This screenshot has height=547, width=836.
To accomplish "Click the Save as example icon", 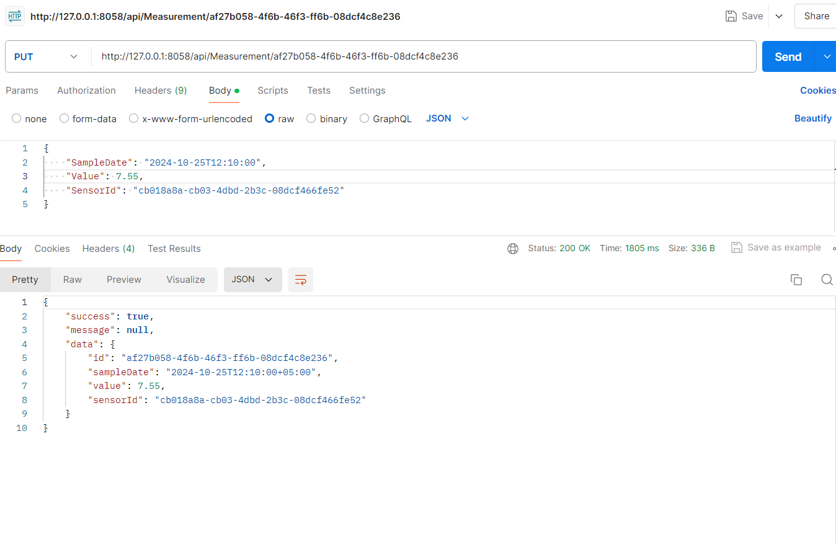I will [x=737, y=247].
